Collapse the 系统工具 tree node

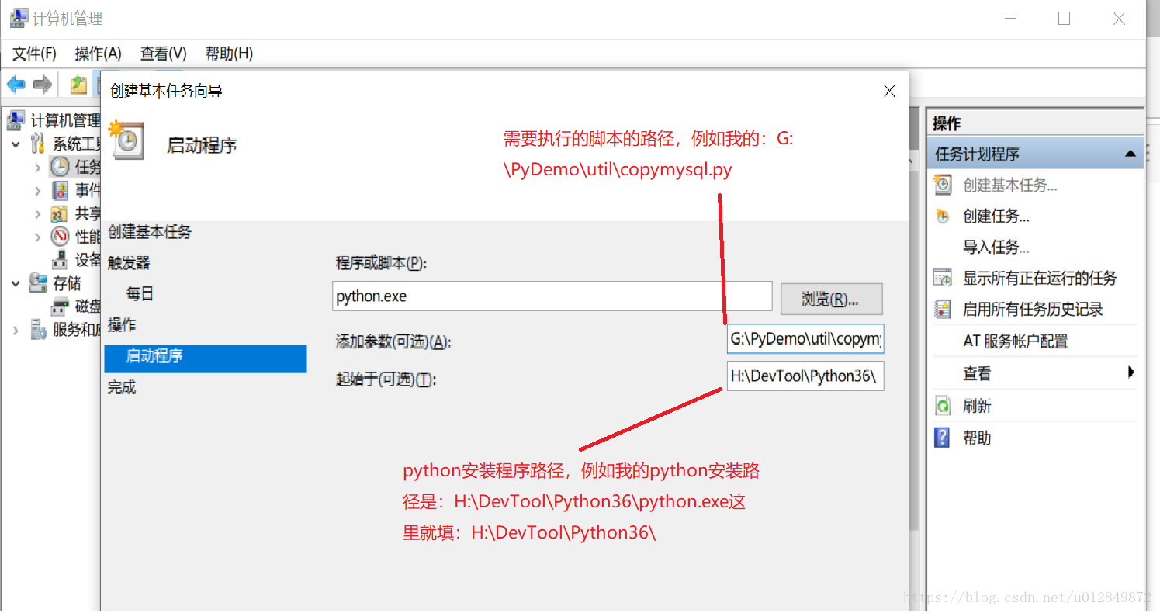pos(16,144)
